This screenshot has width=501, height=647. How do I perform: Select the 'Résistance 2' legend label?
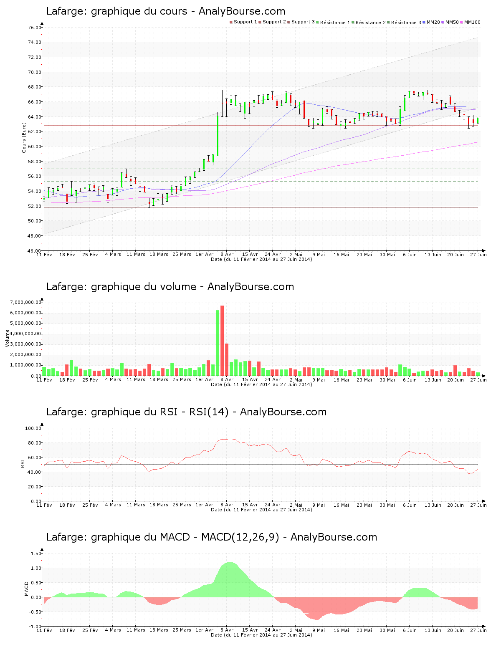[371, 23]
